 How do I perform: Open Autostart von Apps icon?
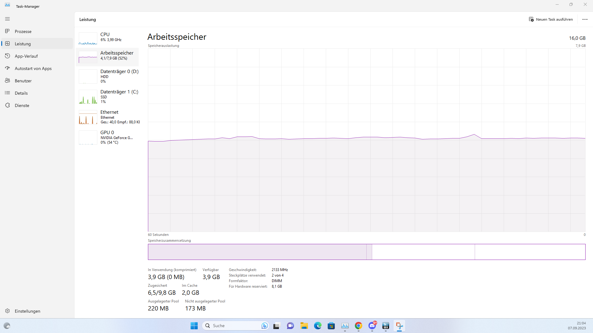coord(7,68)
